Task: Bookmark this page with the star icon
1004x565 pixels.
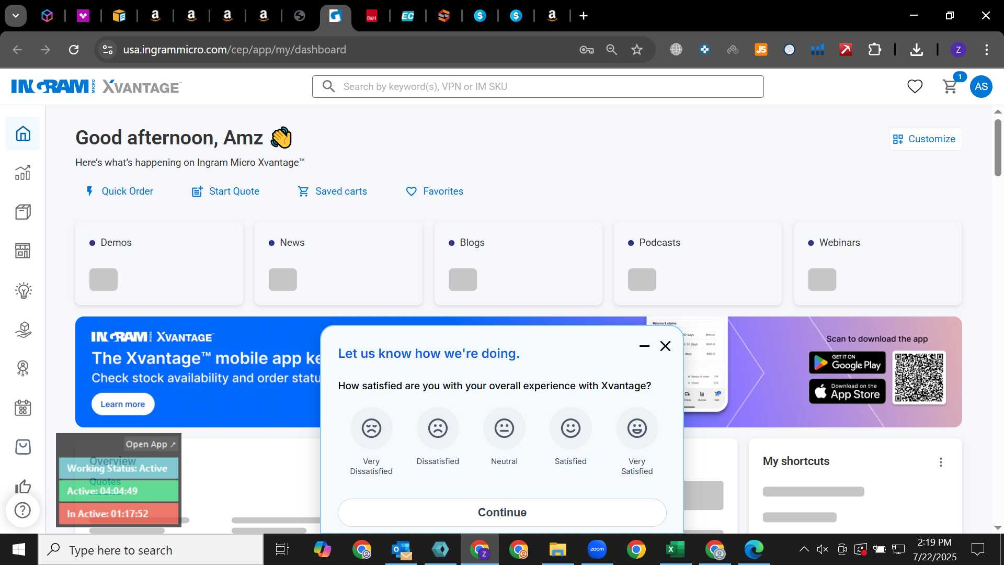Action: (636, 50)
